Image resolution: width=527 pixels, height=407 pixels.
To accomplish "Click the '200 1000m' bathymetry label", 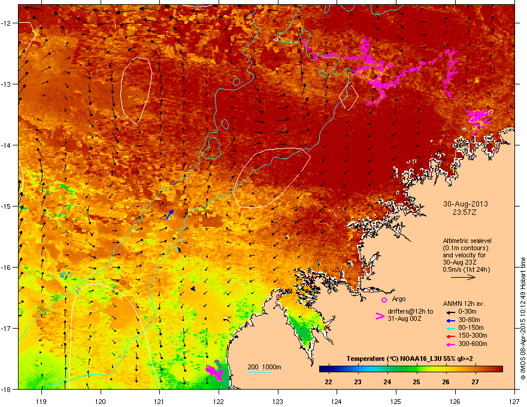I will 264,367.
